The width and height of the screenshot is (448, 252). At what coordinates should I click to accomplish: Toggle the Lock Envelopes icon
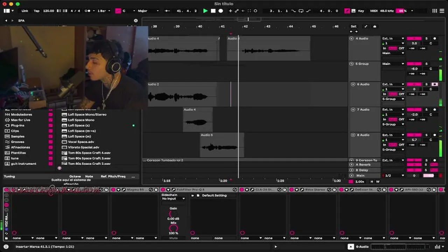tap(374, 26)
